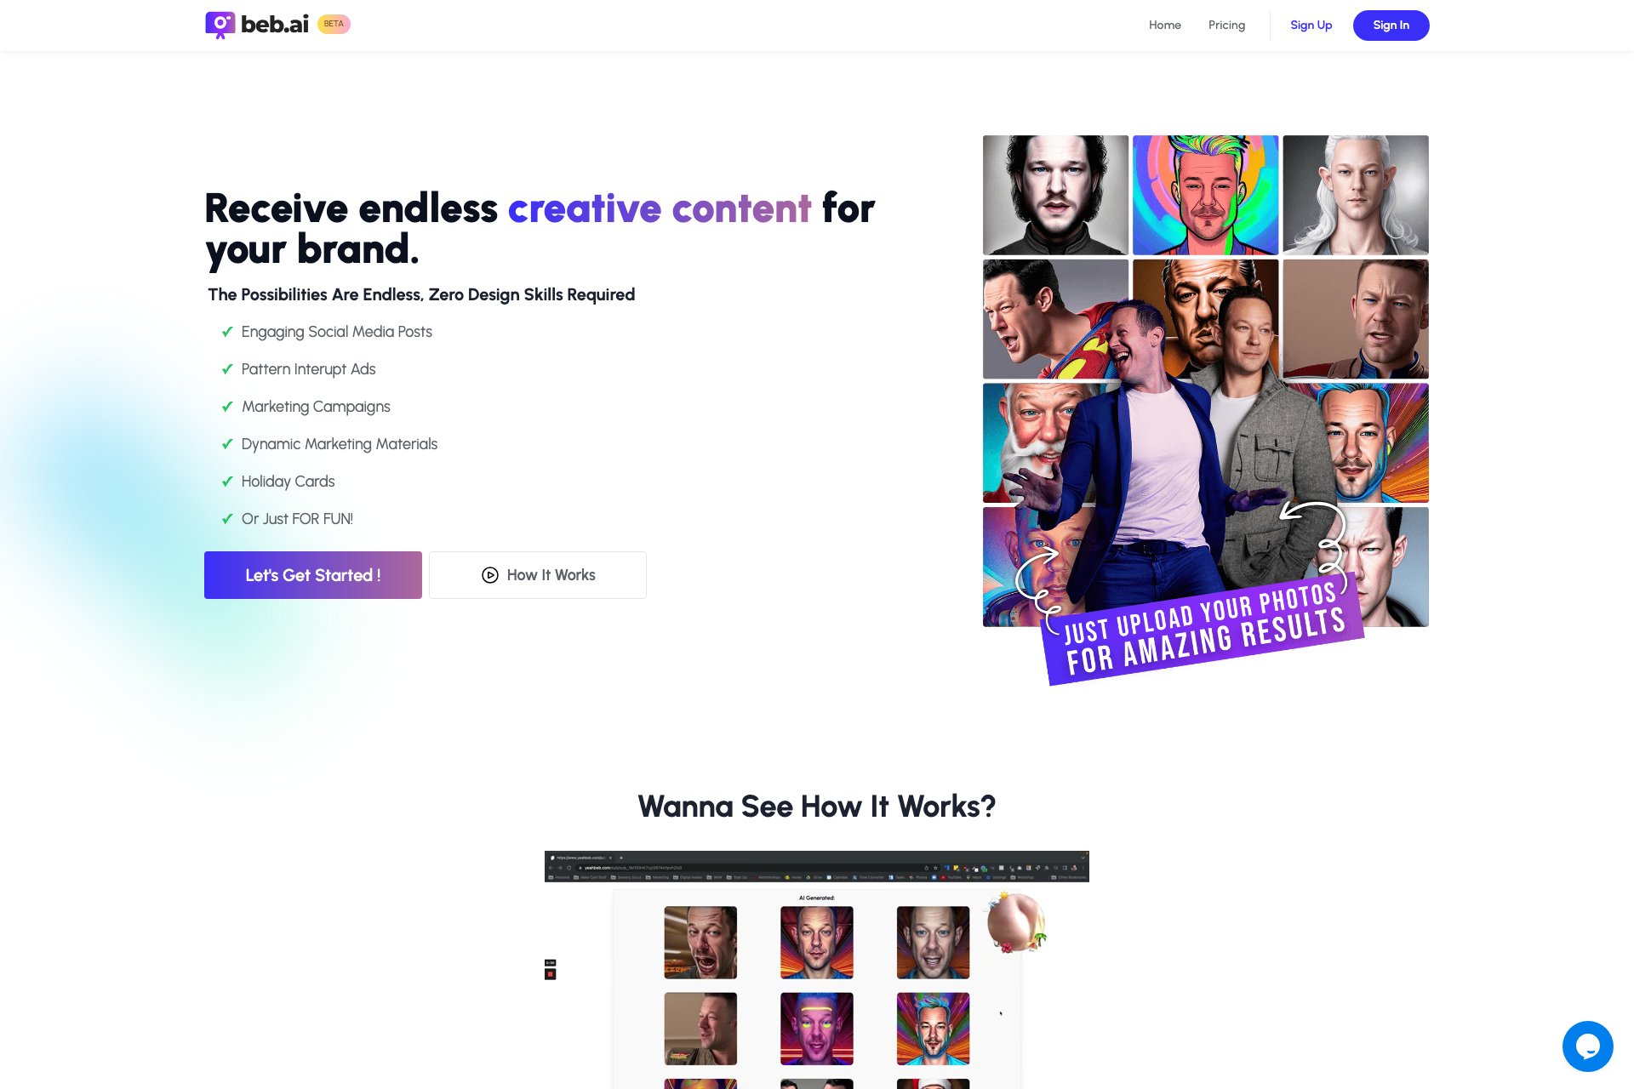
Task: Select the white-haired elf portrait thumbnail
Action: [x=1356, y=195]
